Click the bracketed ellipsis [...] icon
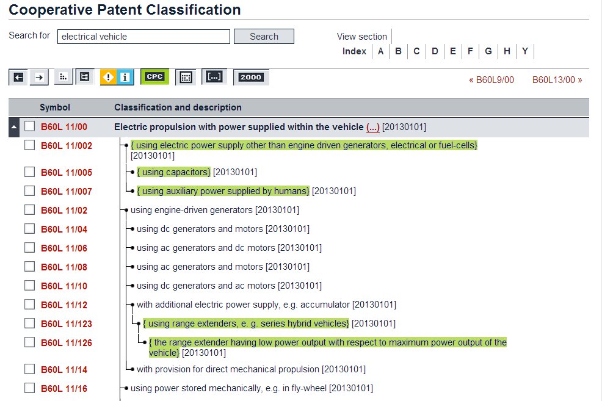The image size is (602, 401). click(214, 77)
